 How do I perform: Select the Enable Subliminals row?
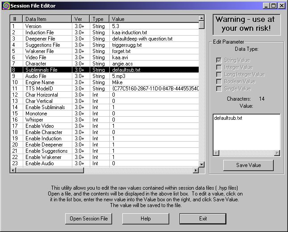point(45,107)
